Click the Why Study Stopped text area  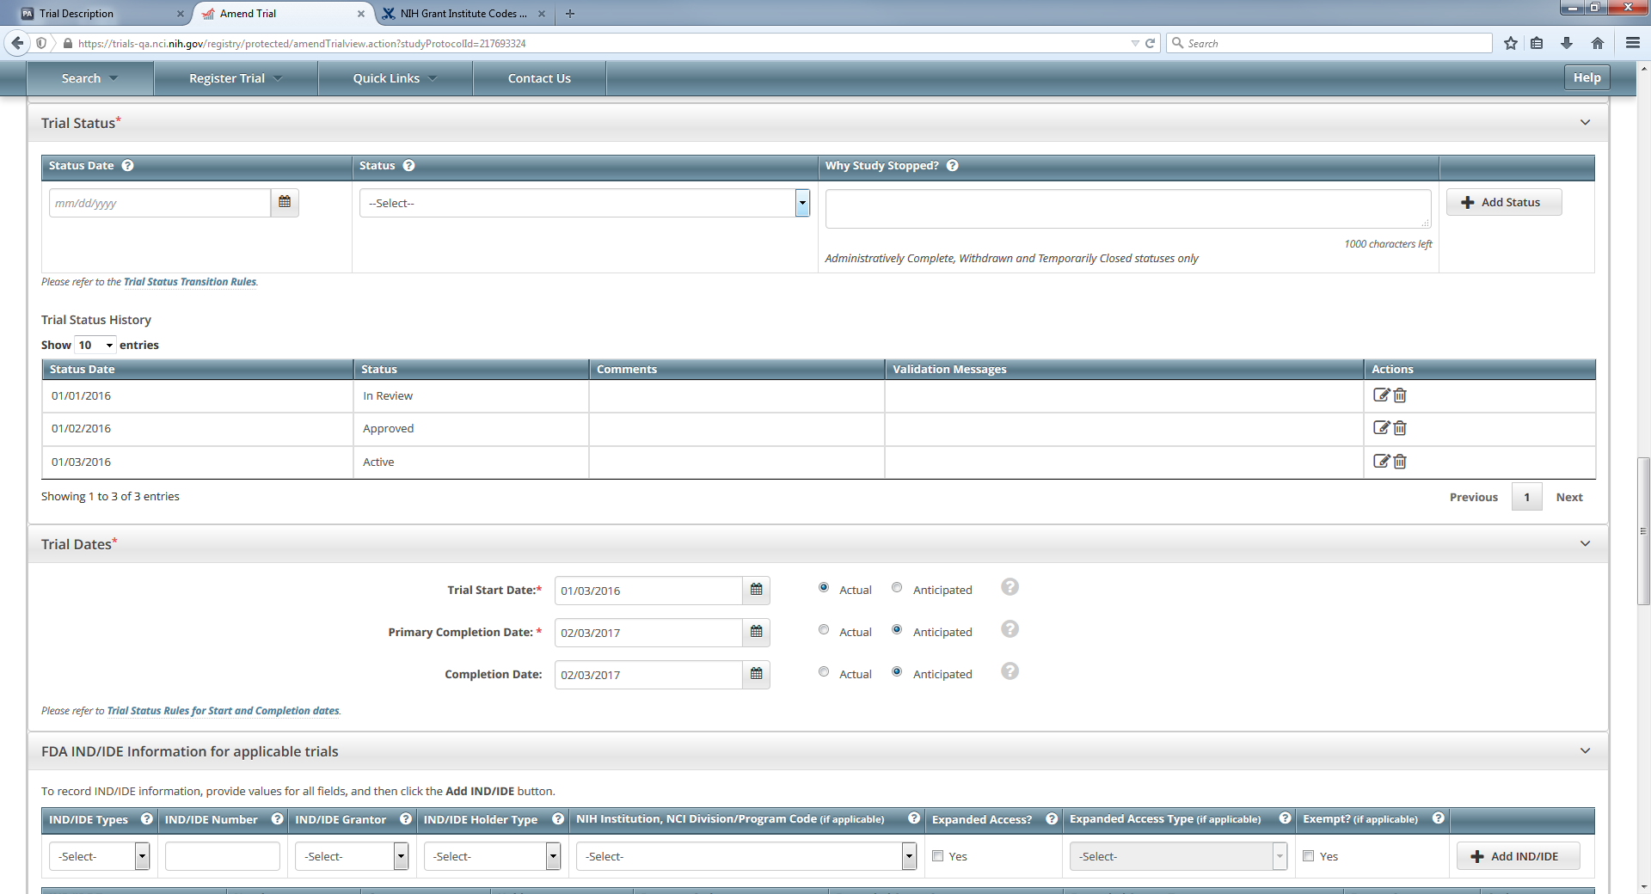(x=1126, y=209)
